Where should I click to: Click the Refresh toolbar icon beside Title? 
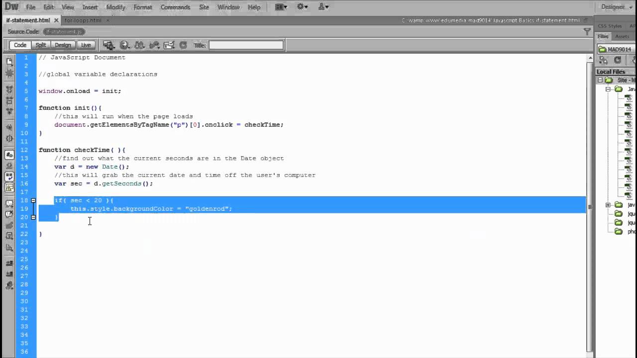[183, 45]
